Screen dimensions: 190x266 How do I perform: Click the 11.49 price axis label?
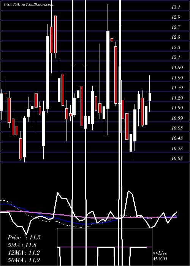(x=177, y=88)
